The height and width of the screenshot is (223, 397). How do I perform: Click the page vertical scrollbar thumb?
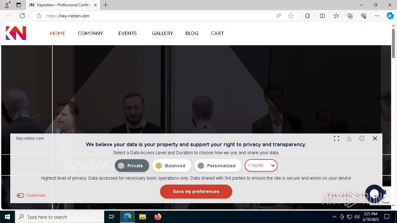click(x=394, y=43)
